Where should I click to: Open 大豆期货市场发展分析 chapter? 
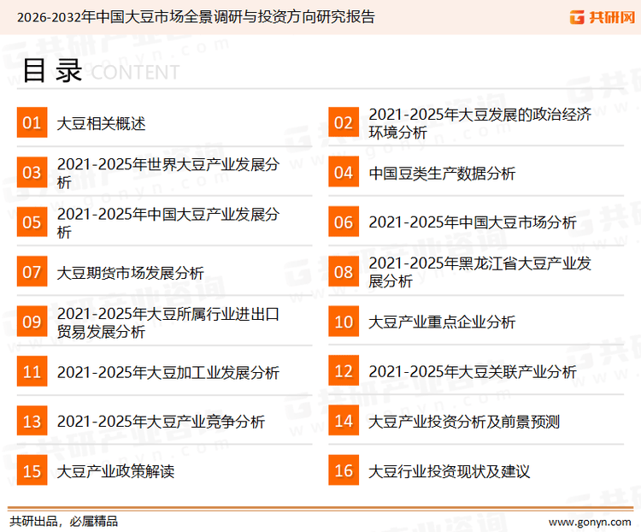coord(130,273)
